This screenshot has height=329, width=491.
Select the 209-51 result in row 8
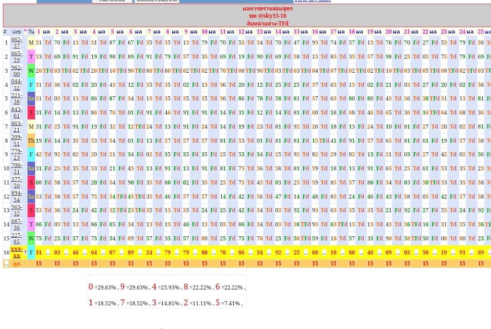16,140
